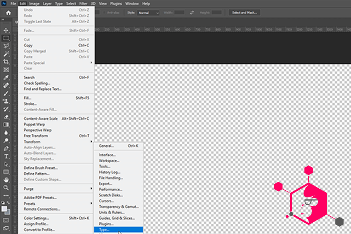Screen dimensions: 351x234
Task: Open the Edit Toolbar three-dots icon
Action: click(x=6, y=195)
